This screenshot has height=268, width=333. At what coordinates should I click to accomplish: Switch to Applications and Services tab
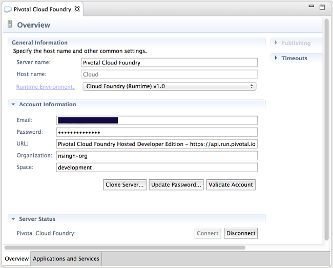[66, 259]
